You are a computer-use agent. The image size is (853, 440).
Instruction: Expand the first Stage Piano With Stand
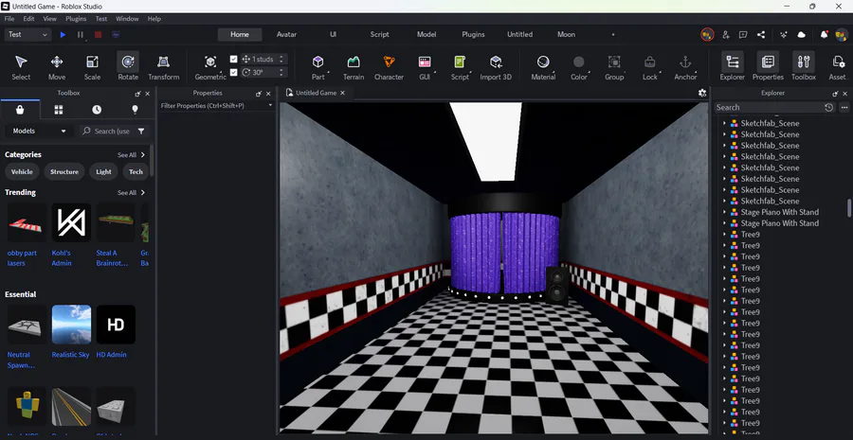tap(724, 213)
